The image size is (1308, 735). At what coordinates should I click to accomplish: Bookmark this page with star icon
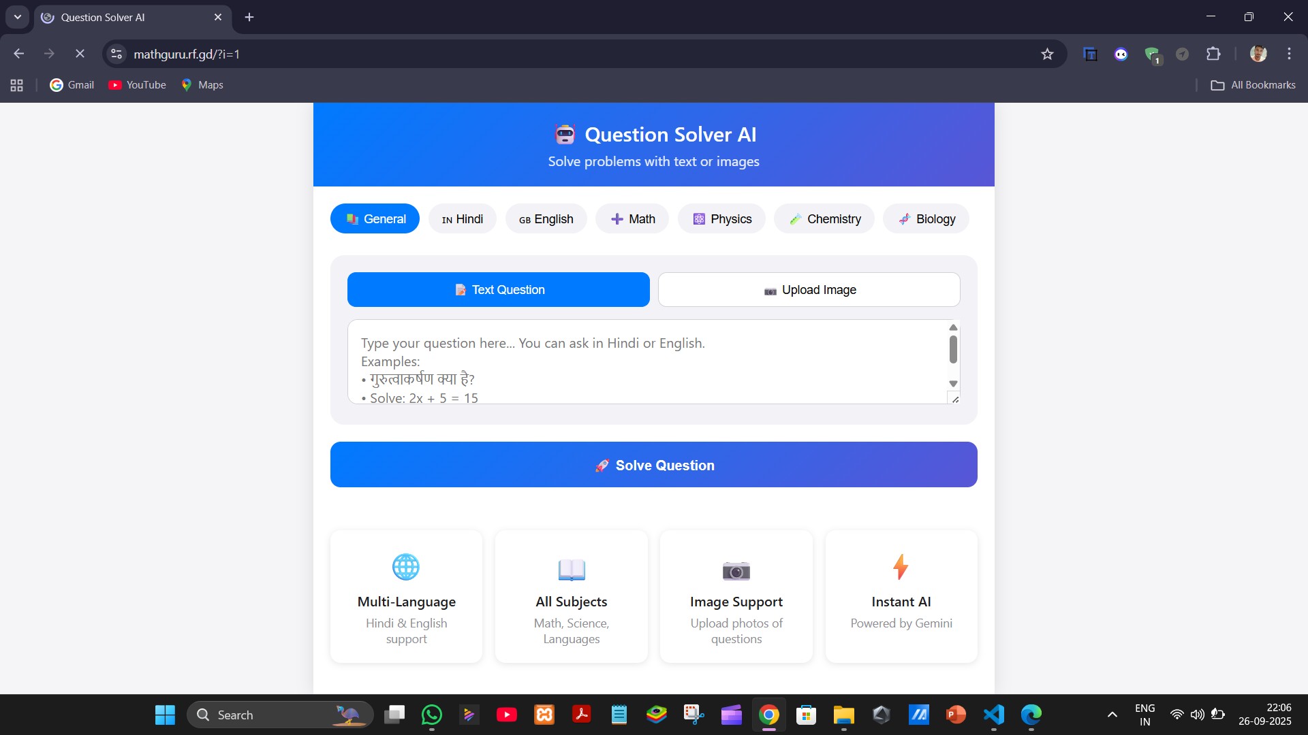point(1047,54)
